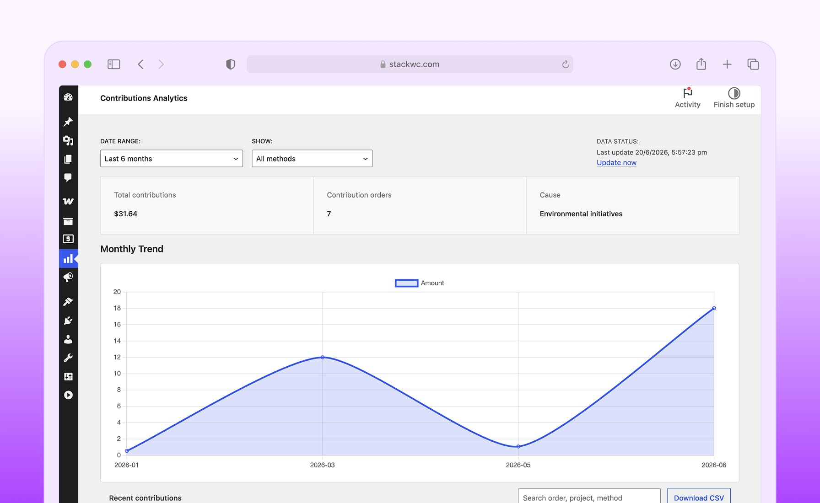Reload the stackwc.com page
The image size is (820, 503).
pos(566,64)
